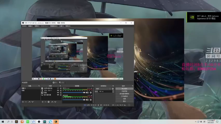This screenshot has width=221, height=124.
Task: Open the 文件(F) menu
Action: coord(24,26)
